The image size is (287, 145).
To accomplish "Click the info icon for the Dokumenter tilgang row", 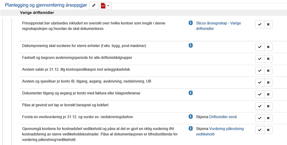I will pos(191,93).
